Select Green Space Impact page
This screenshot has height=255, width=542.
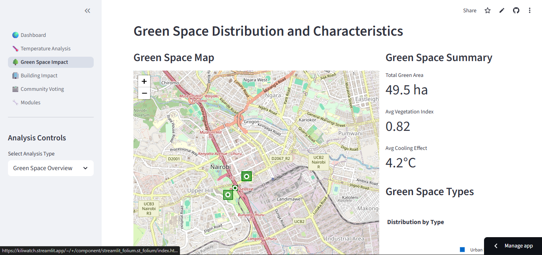(x=51, y=62)
